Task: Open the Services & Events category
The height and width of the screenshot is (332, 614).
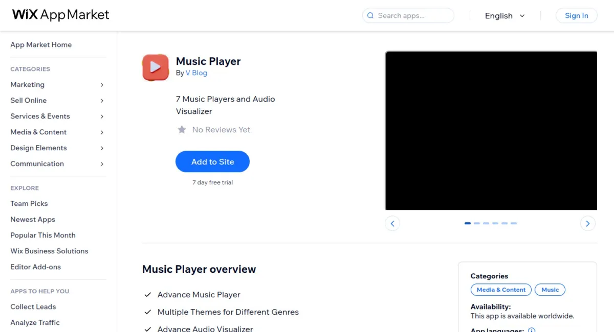Action: tap(40, 116)
